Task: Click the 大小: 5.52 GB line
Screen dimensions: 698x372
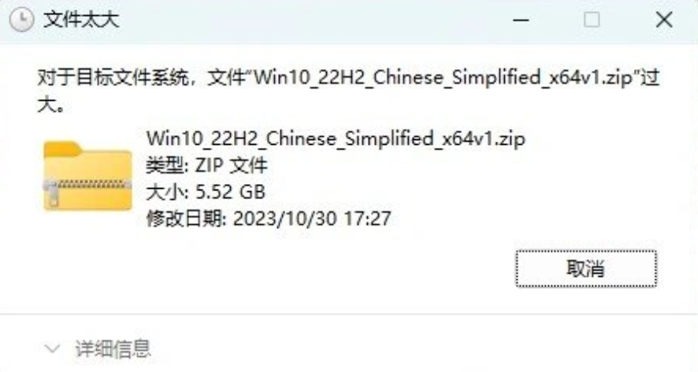Action: pos(206,192)
